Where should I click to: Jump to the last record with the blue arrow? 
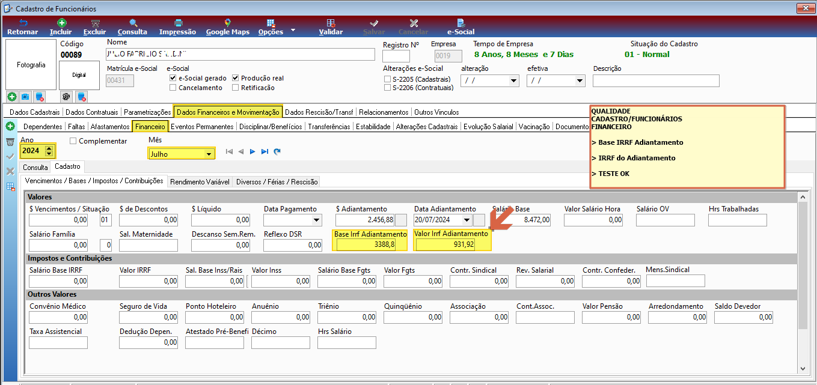(265, 152)
